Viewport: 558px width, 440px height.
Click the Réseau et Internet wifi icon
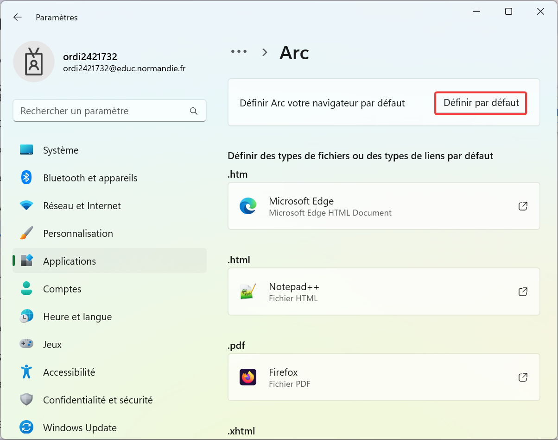[x=26, y=205]
